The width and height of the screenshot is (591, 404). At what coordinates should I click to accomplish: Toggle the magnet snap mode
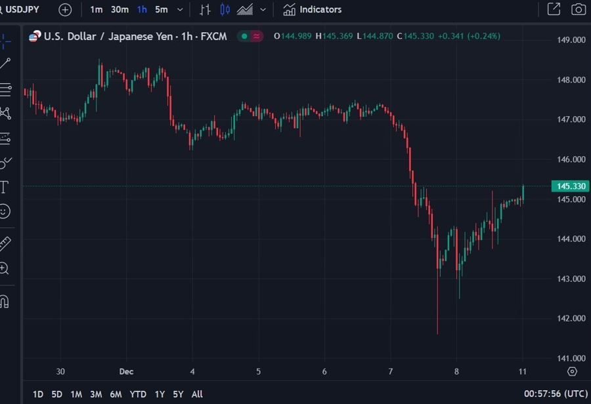4,302
